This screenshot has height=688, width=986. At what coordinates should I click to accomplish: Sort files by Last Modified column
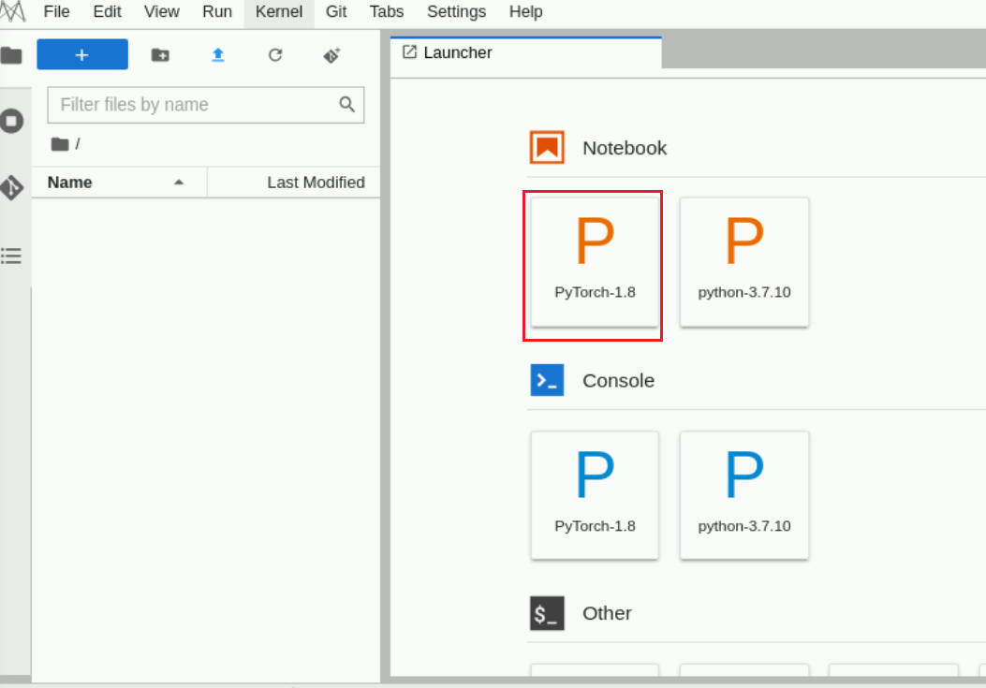316,183
